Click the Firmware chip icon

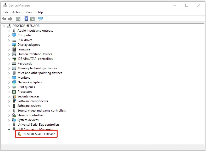coord(14,49)
